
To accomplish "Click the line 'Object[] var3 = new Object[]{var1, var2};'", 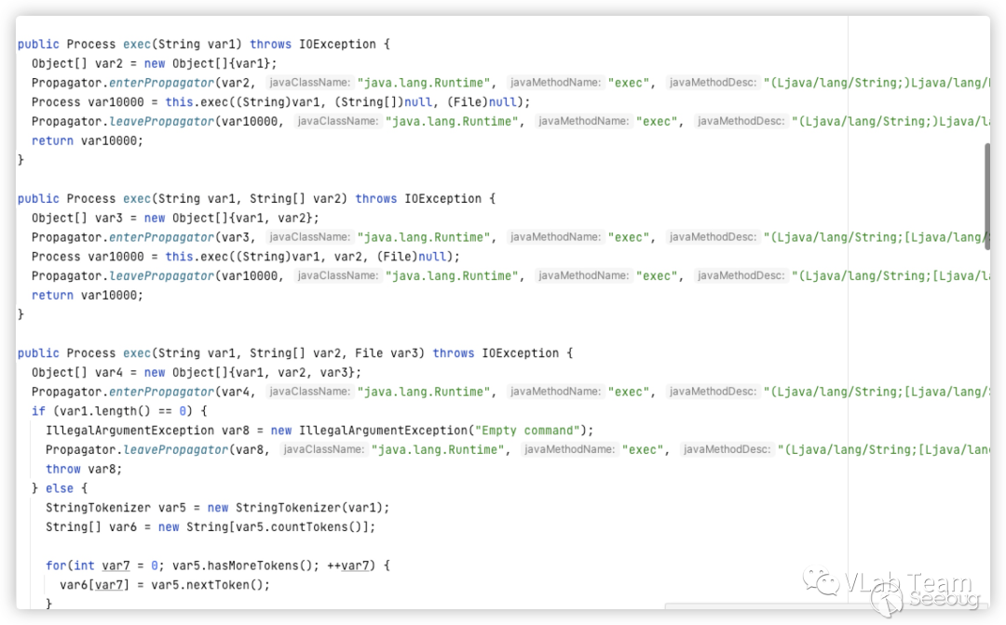I will [175, 218].
